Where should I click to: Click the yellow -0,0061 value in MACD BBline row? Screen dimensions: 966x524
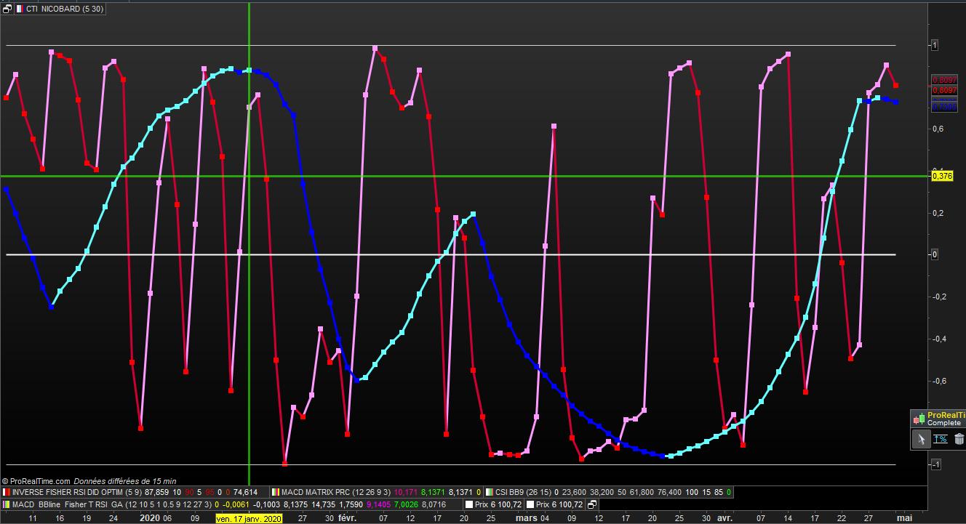point(235,504)
